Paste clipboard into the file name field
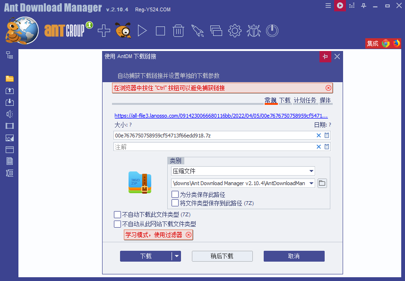This screenshot has height=281, width=405. click(327, 135)
